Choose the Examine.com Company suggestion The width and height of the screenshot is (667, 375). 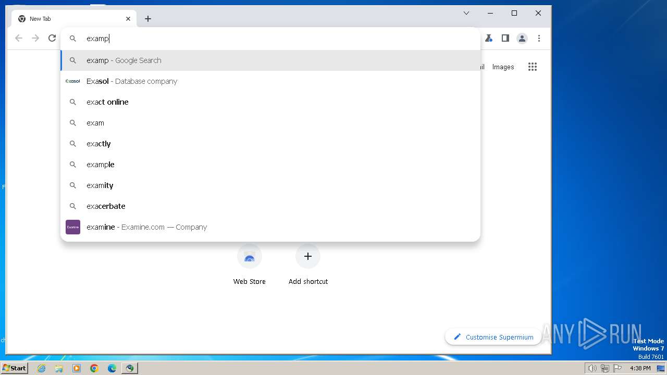[x=270, y=227]
